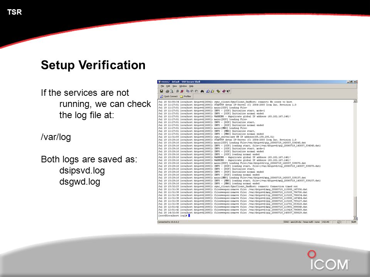The width and height of the screenshot is (370, 277).
Task: Click the Save icon in SSH toolbar
Action: pos(161,91)
